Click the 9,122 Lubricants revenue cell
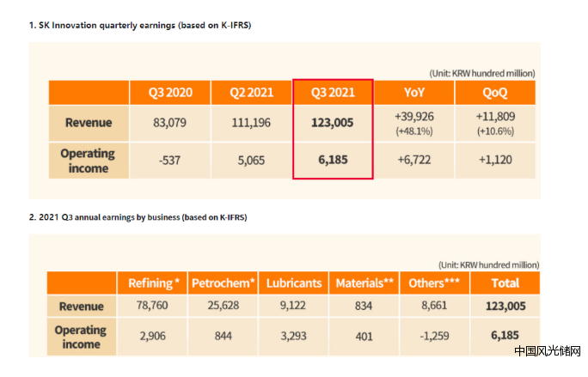 pyautogui.click(x=294, y=306)
